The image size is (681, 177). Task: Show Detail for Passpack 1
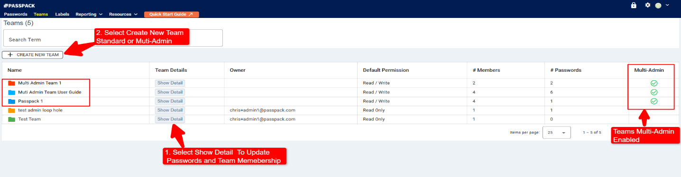point(170,101)
